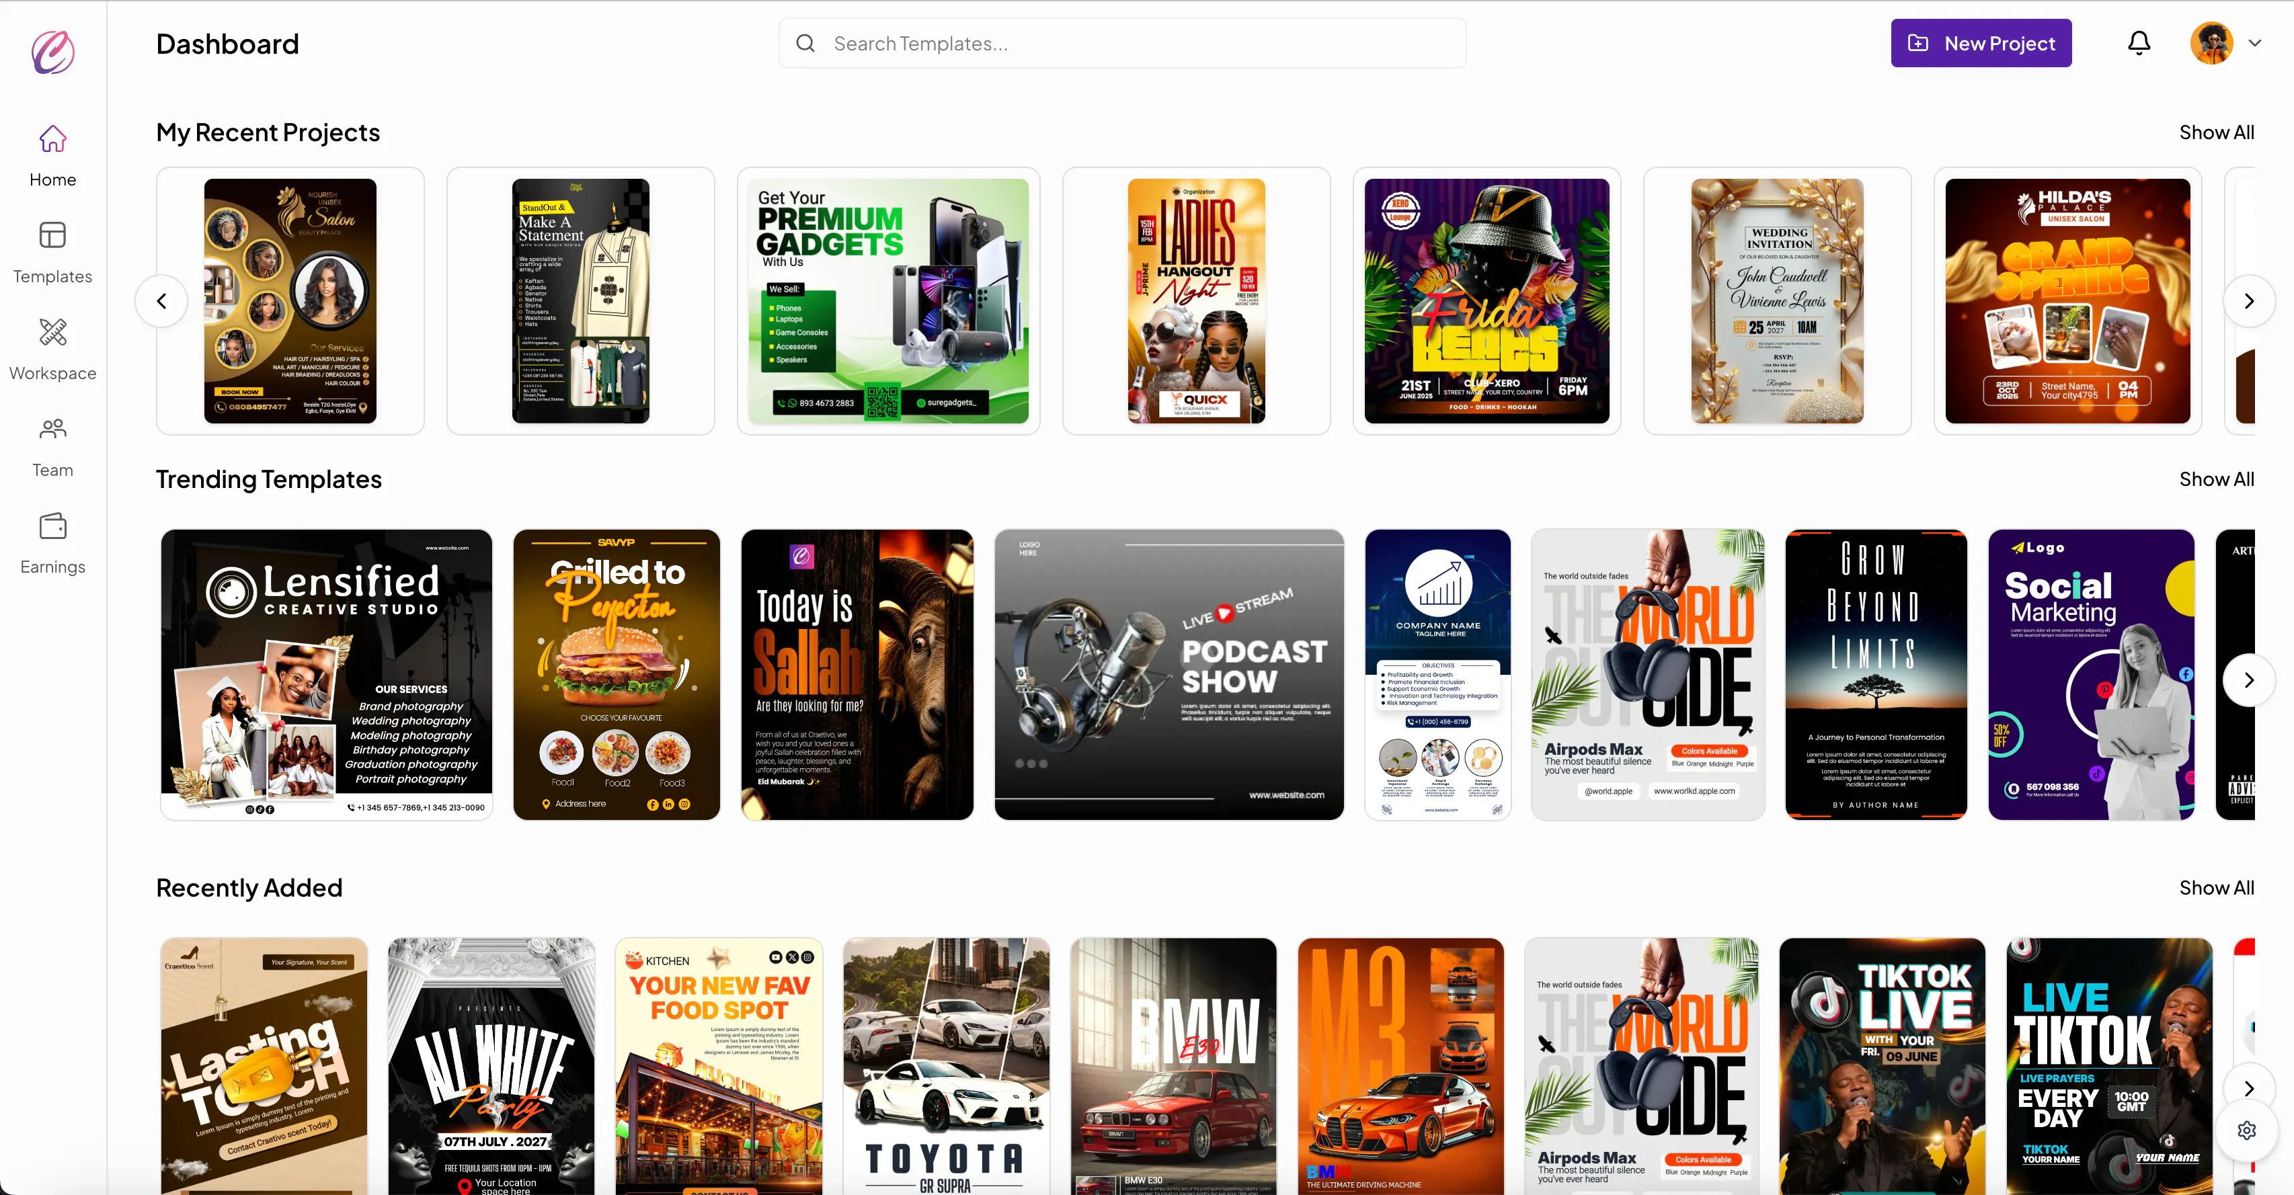Open the Wedding Invitation project
2294x1195 pixels.
1776,301
